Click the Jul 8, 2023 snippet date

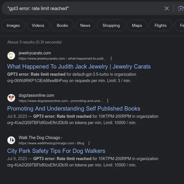coord(17,117)
